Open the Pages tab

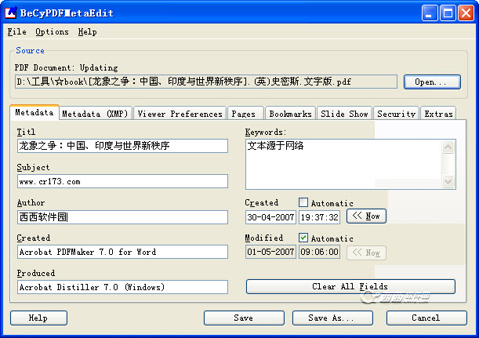(245, 114)
